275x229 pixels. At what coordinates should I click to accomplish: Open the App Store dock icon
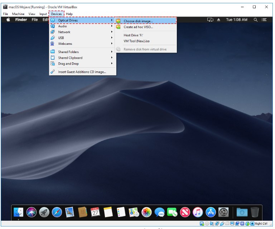211,212
